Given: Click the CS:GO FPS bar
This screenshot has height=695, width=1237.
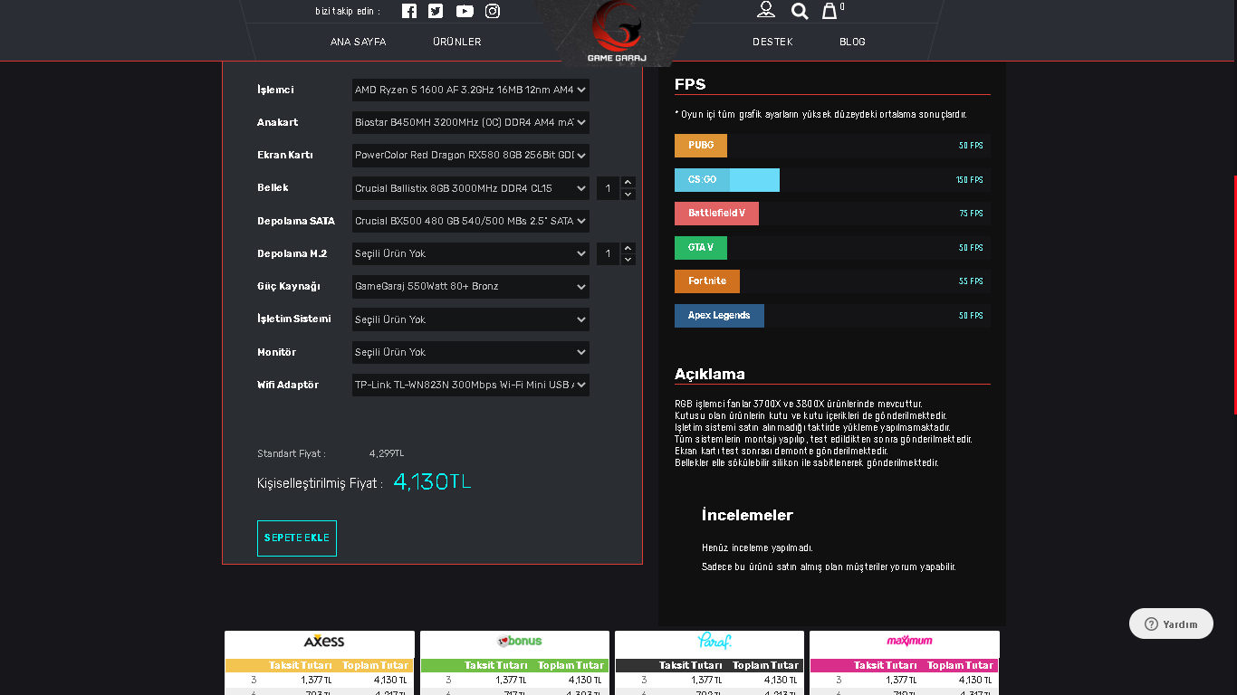Looking at the screenshot, I should point(832,180).
